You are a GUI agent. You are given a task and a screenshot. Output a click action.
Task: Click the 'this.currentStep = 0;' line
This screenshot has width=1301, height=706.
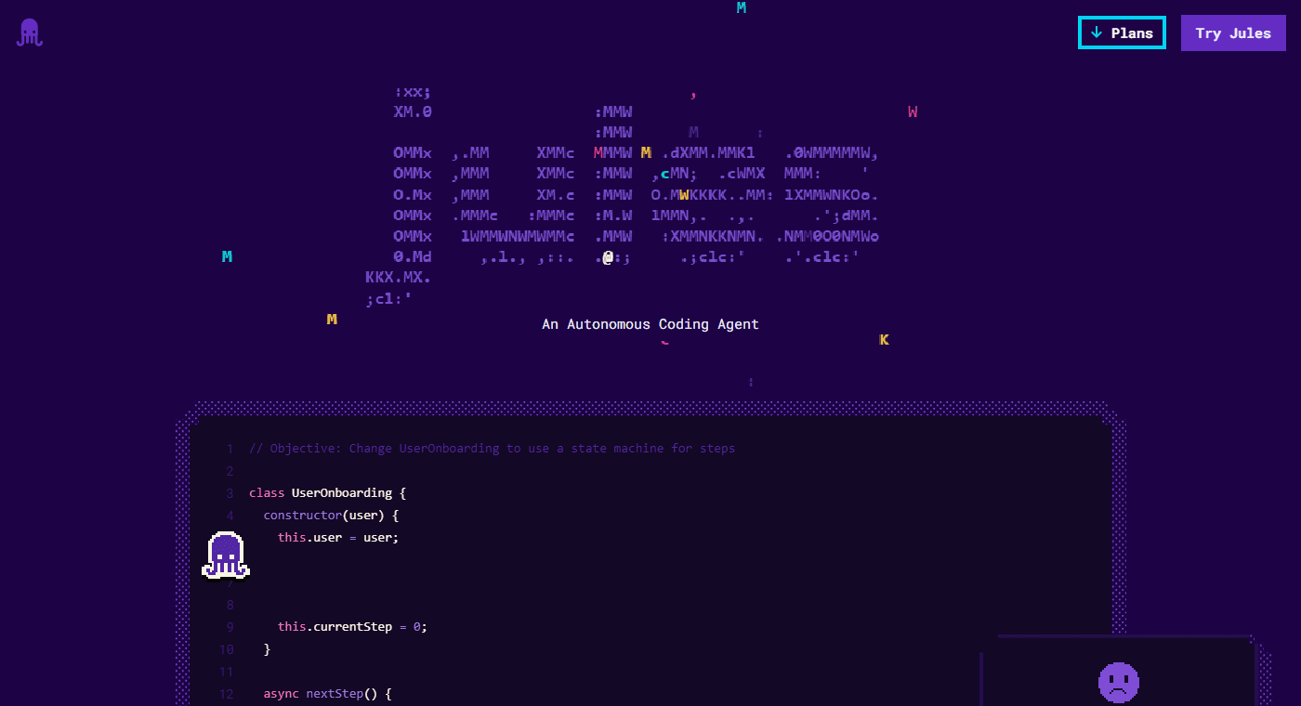(x=352, y=626)
